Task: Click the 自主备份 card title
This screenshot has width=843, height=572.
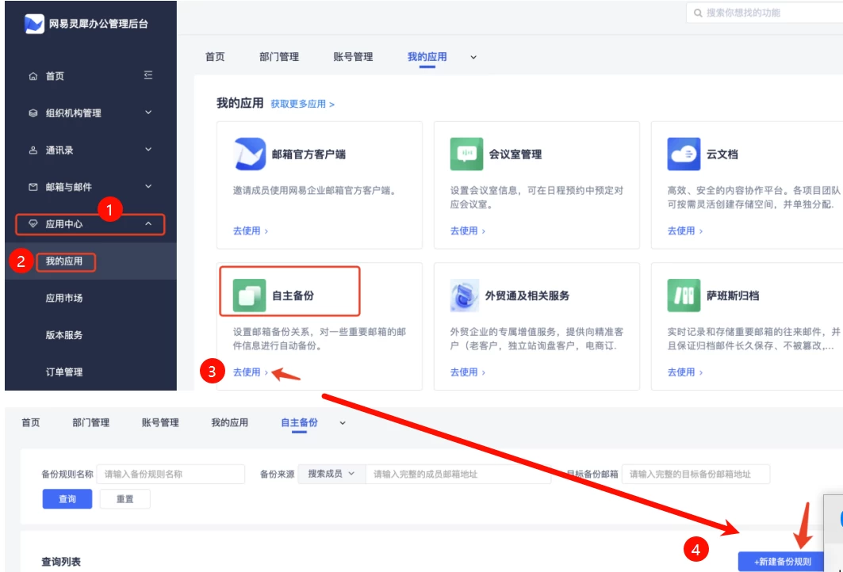Action: click(293, 296)
